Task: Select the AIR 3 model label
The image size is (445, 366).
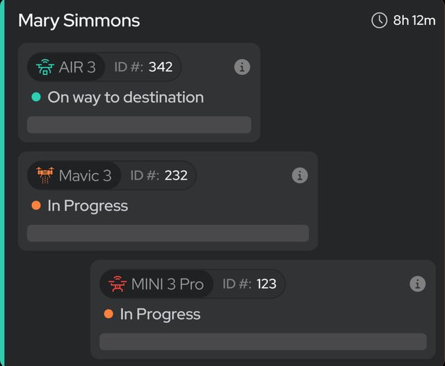Action: (77, 67)
